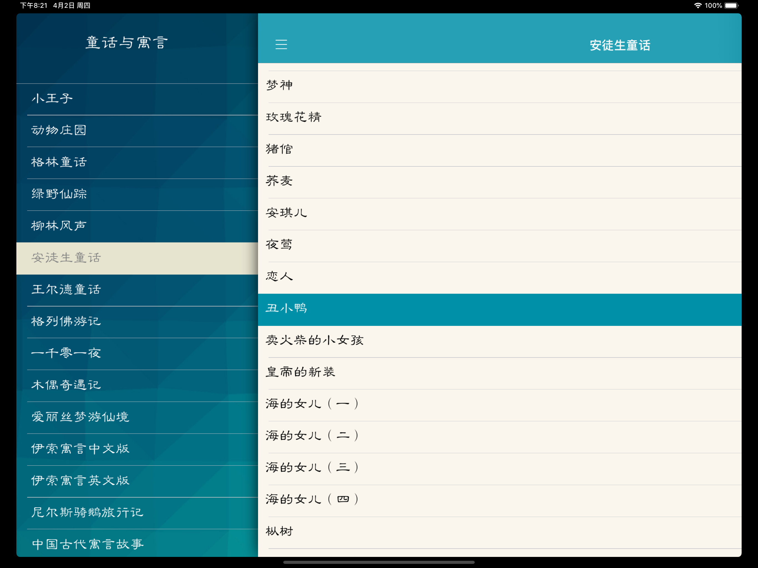Select 绿野仙踪 from the book list
This screenshot has height=568, width=758.
pyautogui.click(x=137, y=195)
